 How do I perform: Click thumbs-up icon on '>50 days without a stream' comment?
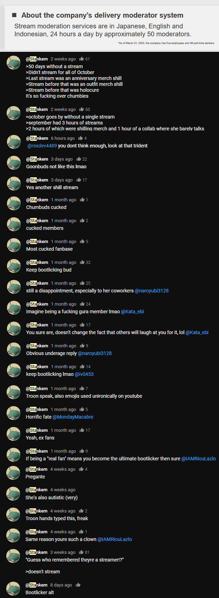[82, 59]
